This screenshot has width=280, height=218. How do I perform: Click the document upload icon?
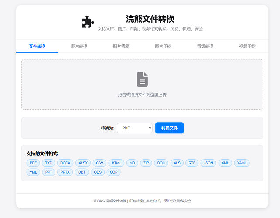pyautogui.click(x=142, y=79)
